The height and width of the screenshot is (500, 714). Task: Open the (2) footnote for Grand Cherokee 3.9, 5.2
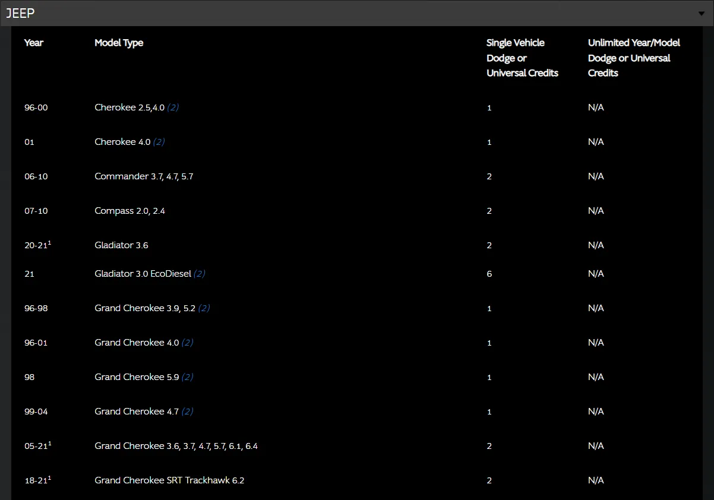click(x=204, y=308)
